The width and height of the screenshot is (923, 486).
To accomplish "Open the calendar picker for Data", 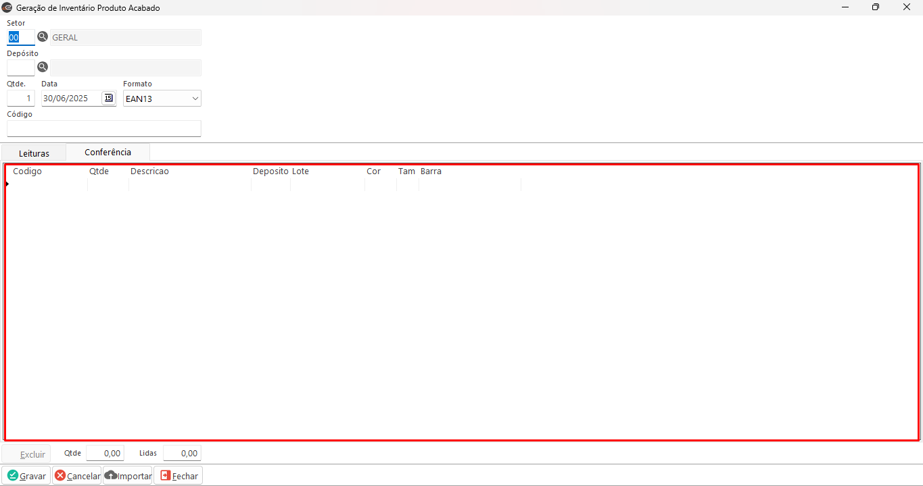I will 108,98.
